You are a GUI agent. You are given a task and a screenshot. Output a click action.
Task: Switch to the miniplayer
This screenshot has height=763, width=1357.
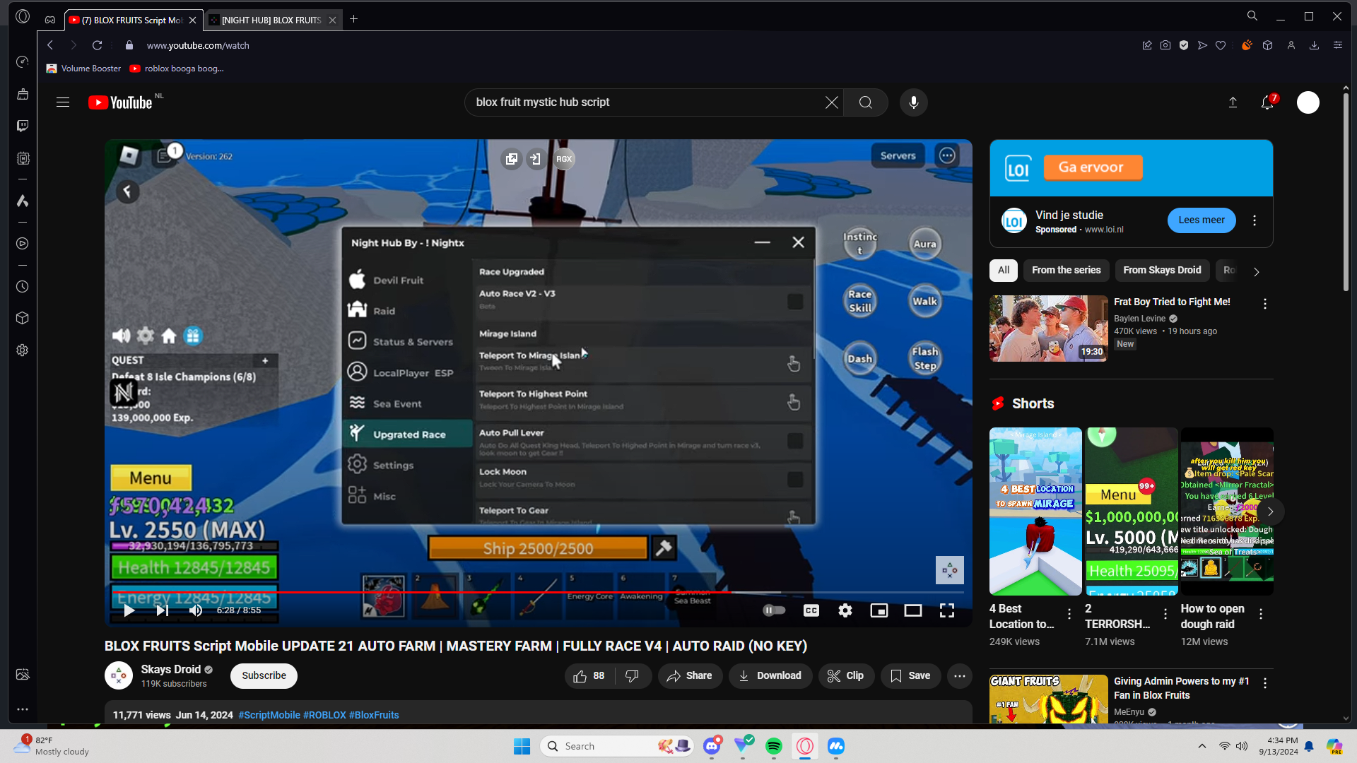click(879, 610)
